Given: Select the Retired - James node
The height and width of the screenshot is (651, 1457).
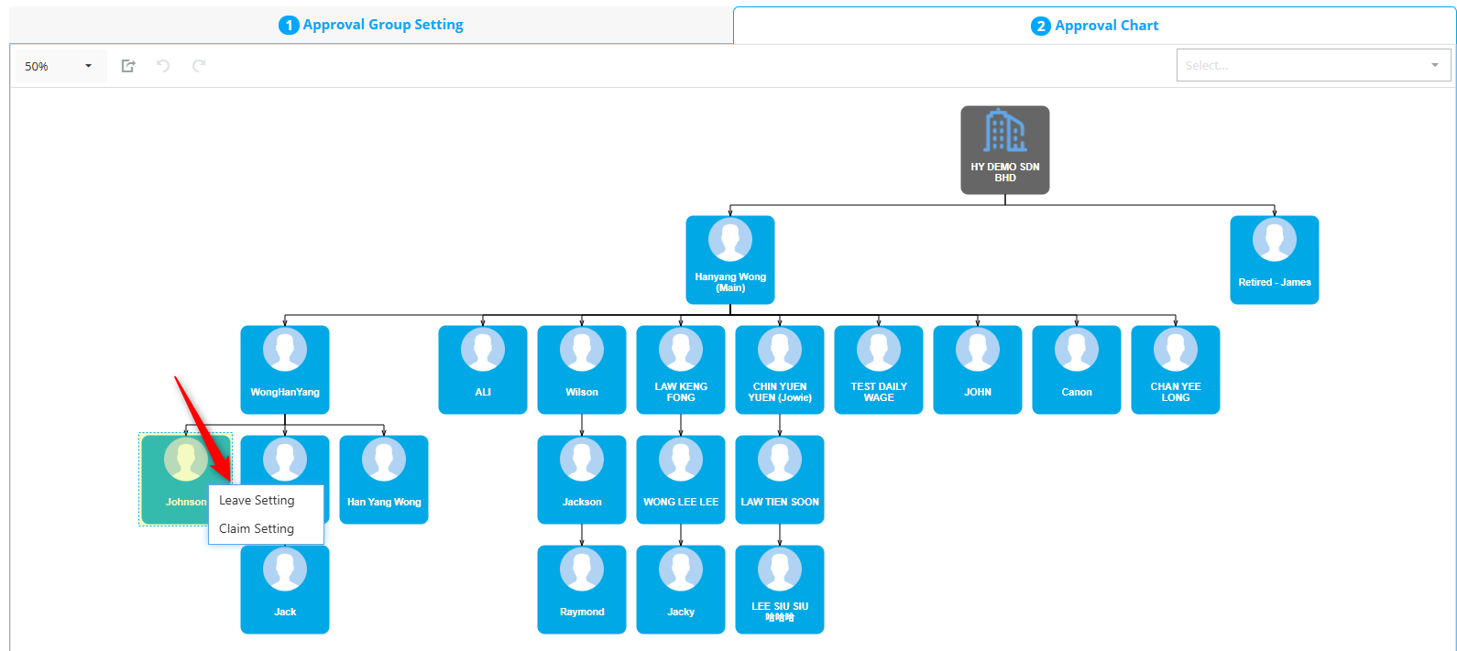Looking at the screenshot, I should 1275,260.
